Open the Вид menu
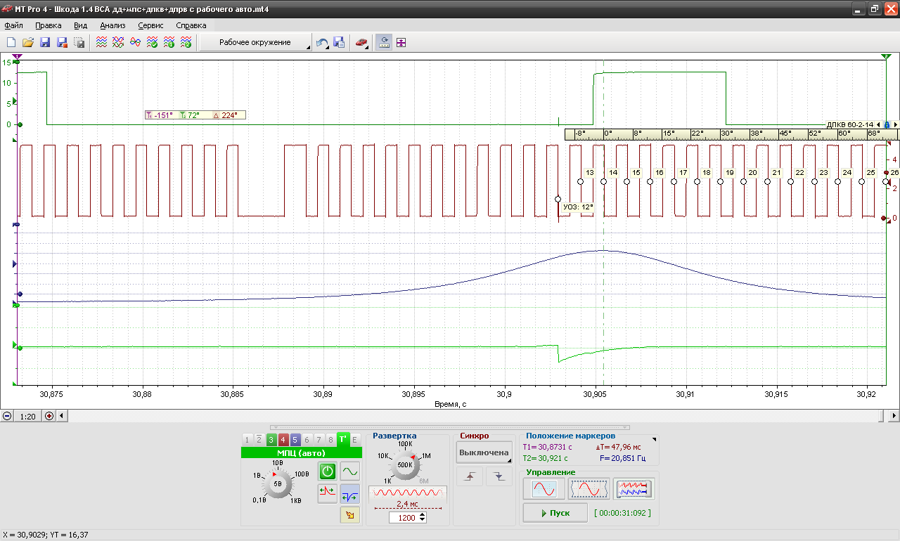The image size is (900, 541). click(x=80, y=25)
